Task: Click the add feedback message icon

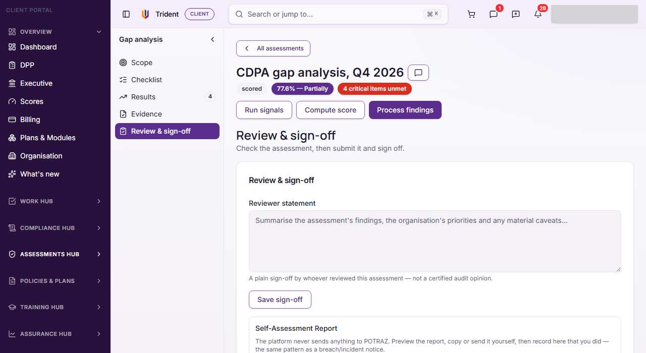Action: pyautogui.click(x=516, y=14)
